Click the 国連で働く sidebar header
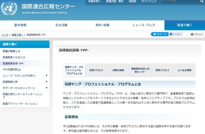205x134 pixels. [25, 44]
